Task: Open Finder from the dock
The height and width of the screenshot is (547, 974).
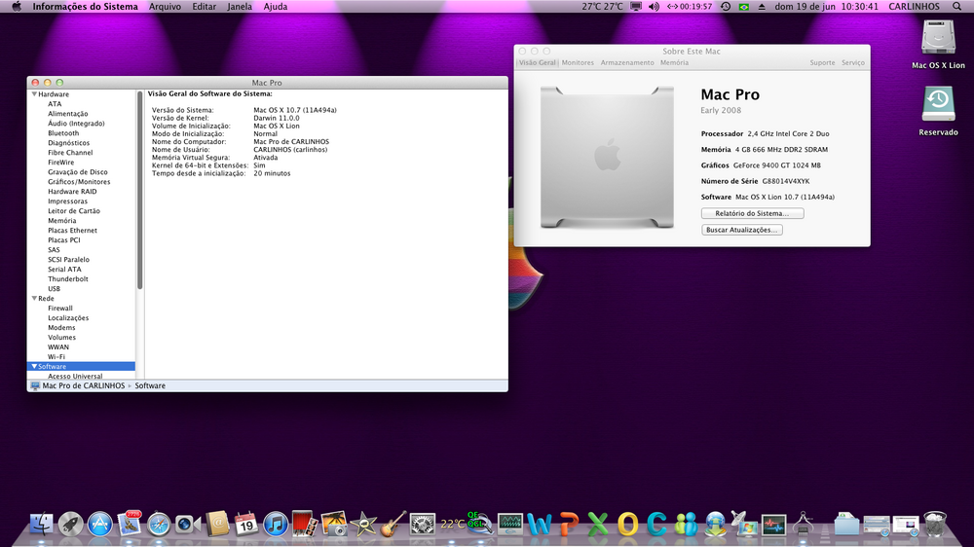Action: point(44,525)
